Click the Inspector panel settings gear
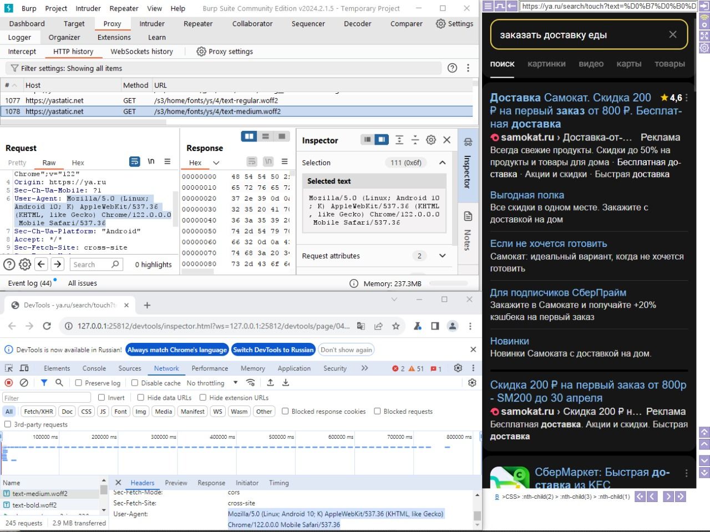 tap(431, 140)
